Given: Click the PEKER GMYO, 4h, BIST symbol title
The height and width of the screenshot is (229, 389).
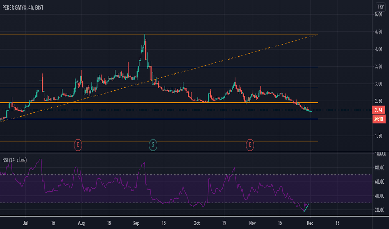Looking at the screenshot, I should tap(23, 7).
